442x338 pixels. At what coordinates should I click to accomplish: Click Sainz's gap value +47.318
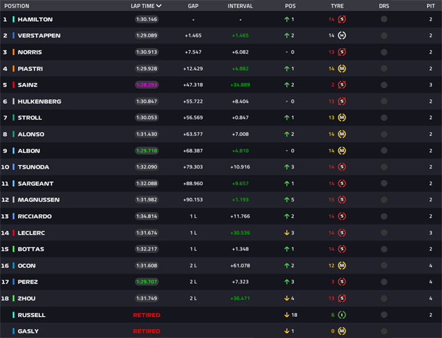[193, 85]
